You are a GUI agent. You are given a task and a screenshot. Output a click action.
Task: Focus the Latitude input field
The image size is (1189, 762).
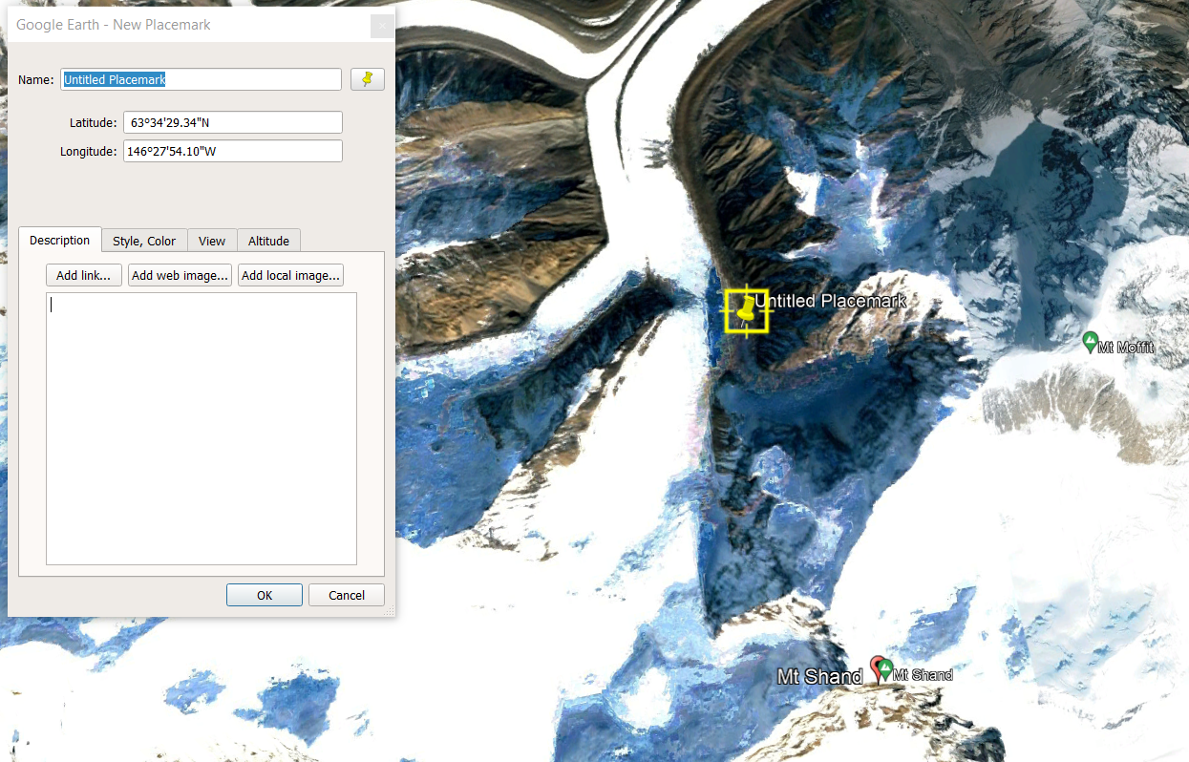click(232, 122)
